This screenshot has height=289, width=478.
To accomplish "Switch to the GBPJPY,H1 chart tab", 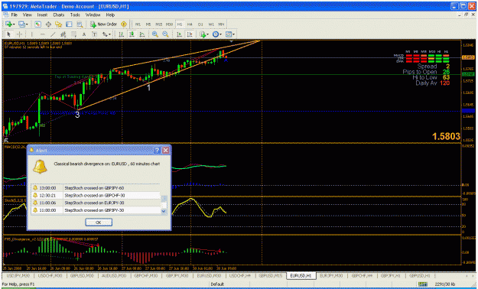I will click(x=391, y=275).
